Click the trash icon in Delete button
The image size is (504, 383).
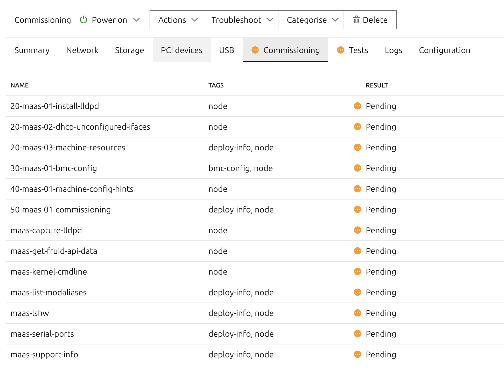pos(356,20)
